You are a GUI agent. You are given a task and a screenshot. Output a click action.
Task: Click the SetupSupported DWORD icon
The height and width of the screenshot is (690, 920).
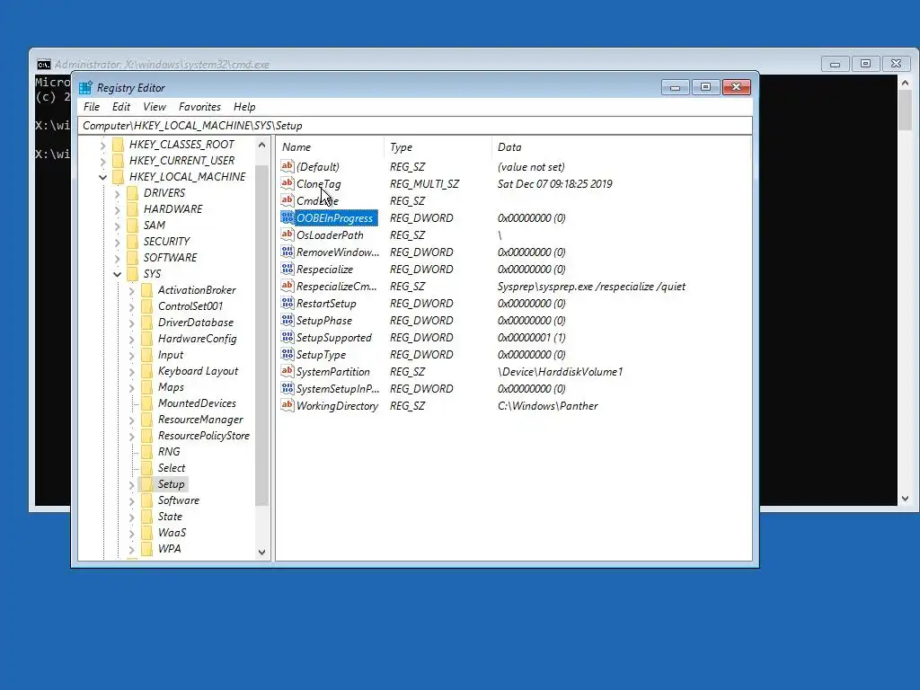coord(287,337)
